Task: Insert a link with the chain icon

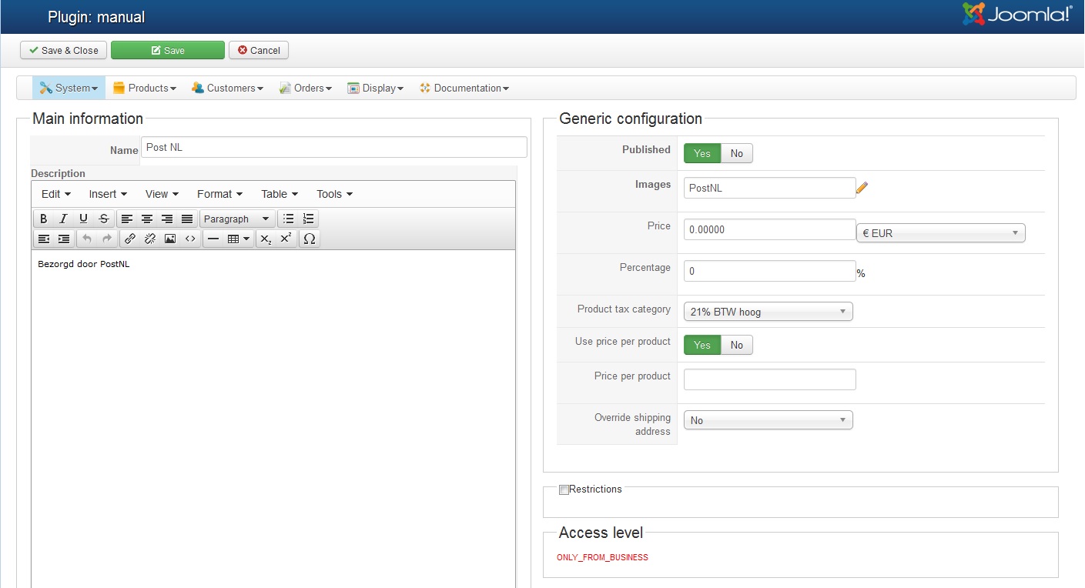Action: (130, 239)
